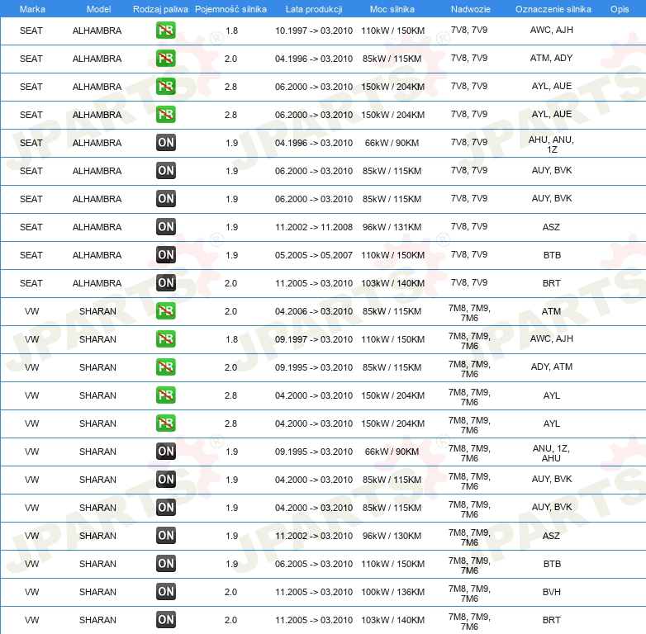Viewport: 646px width, 634px height.
Task: Click body code 7M8, 7M9, 7M6 in BVH row
Action: tap(470, 594)
